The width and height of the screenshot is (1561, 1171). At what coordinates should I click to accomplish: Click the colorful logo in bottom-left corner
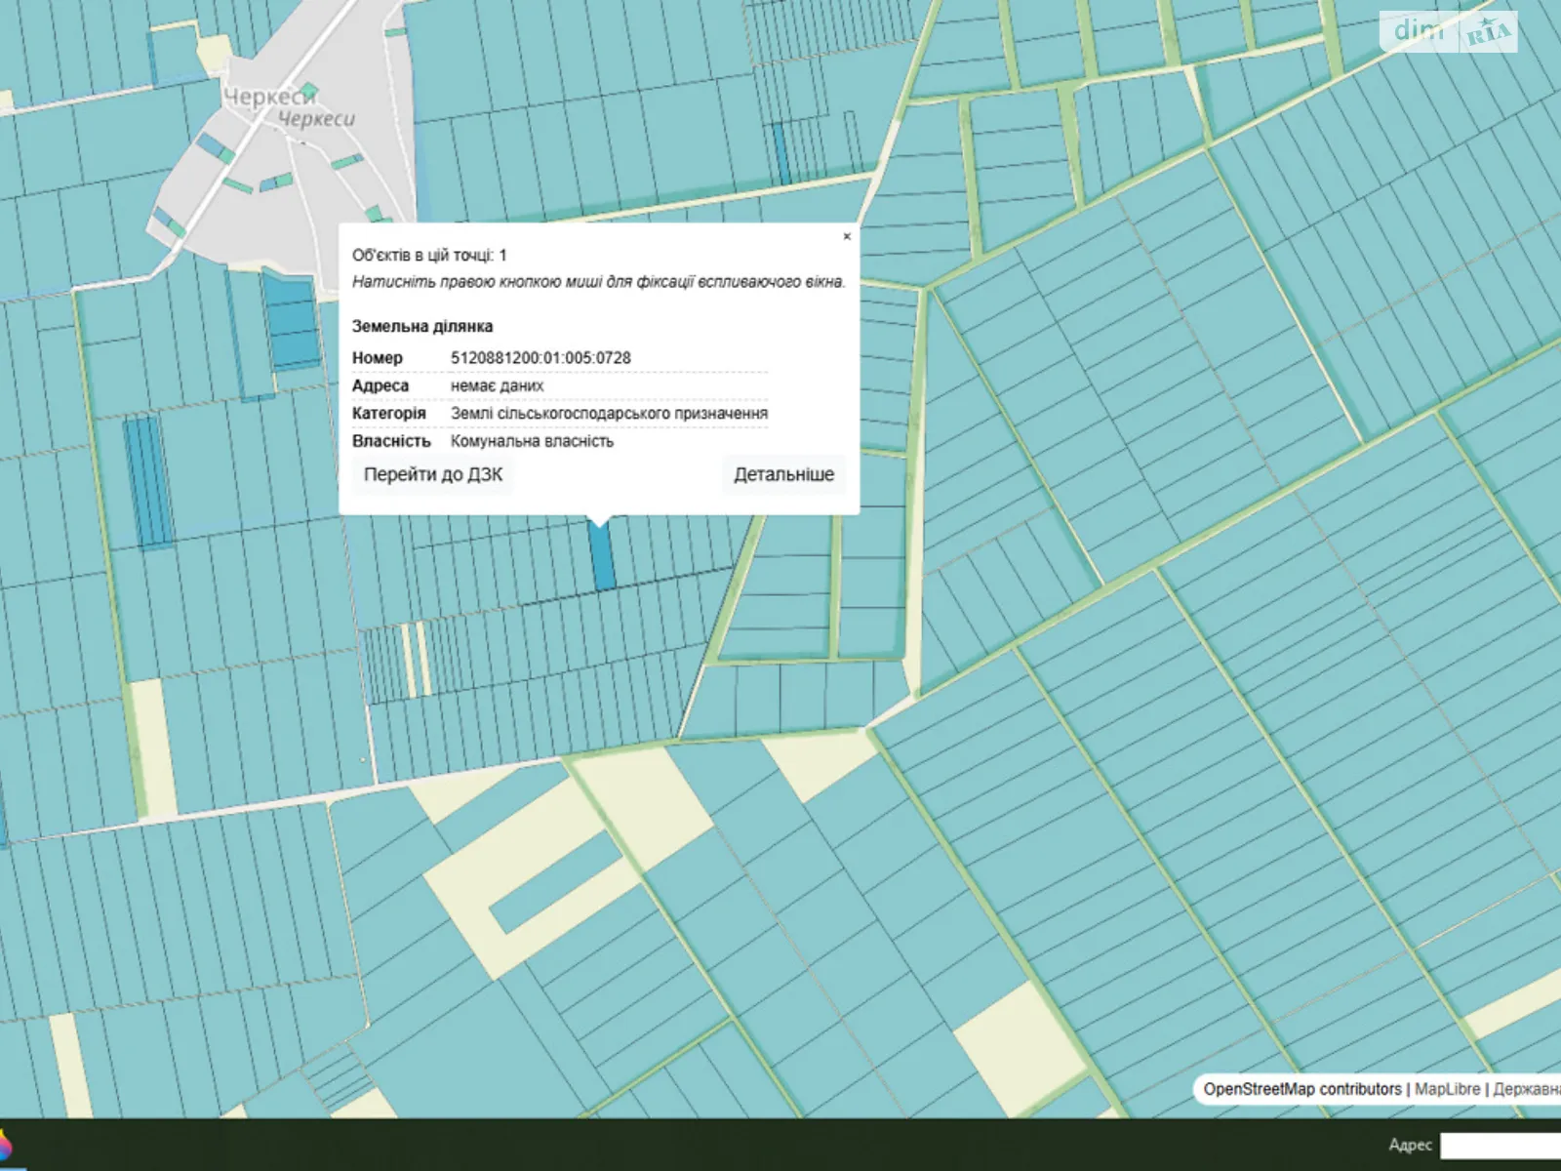click(x=5, y=1146)
